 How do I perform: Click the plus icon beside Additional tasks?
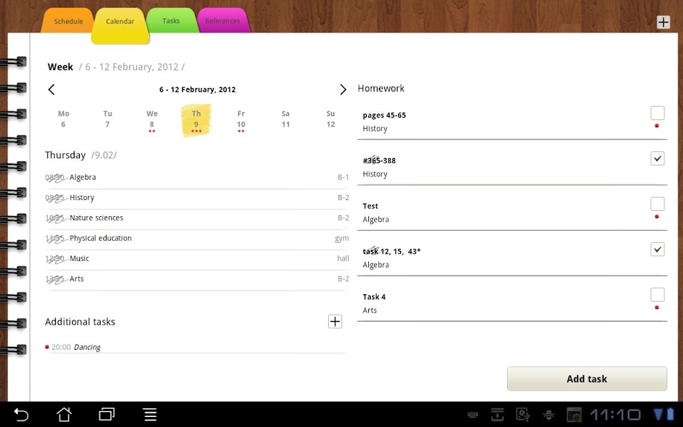pyautogui.click(x=335, y=322)
